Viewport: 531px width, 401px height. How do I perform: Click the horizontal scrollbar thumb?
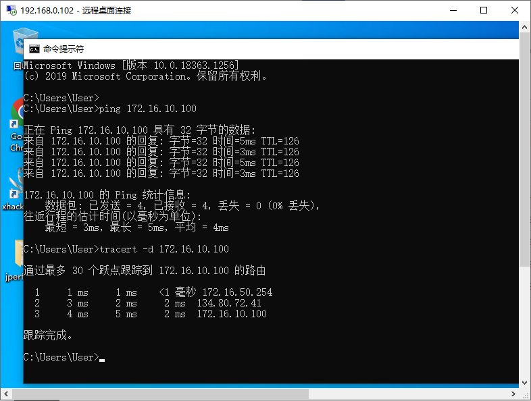tap(161, 394)
